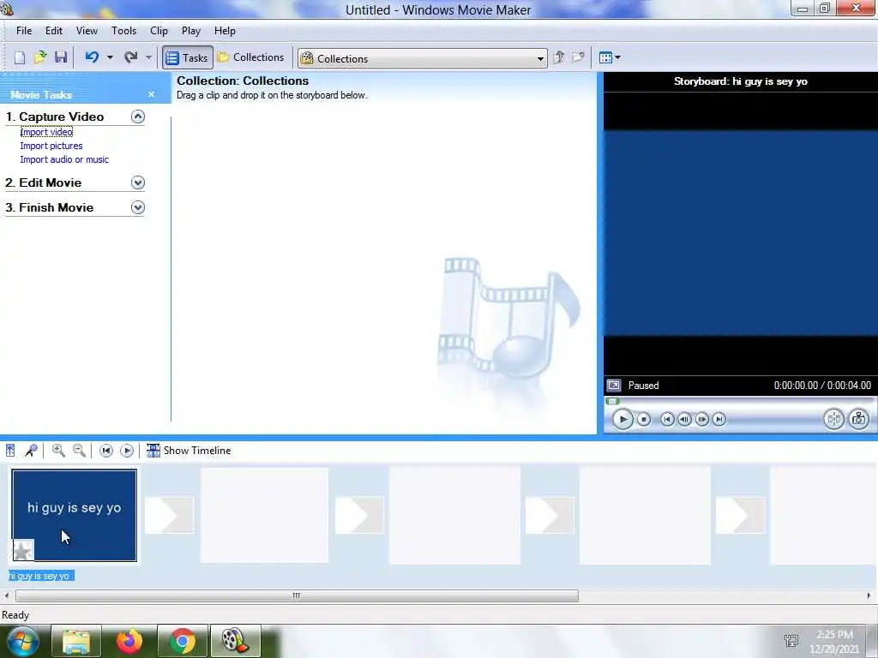Toggle the Collections pane button
Viewport: 878px width, 658px height.
click(251, 57)
